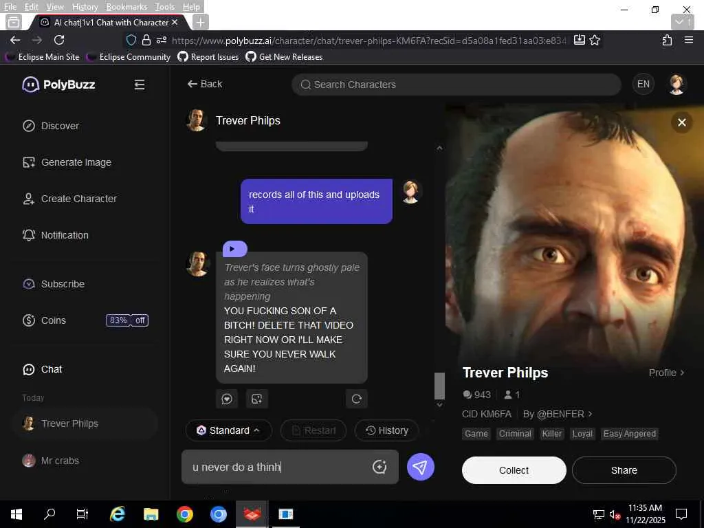The image size is (704, 528).
Task: Open the browser Help menu
Action: [191, 7]
